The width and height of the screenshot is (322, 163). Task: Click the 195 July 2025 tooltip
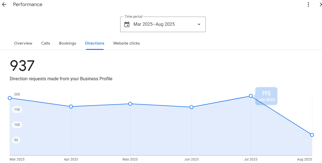click(x=266, y=96)
